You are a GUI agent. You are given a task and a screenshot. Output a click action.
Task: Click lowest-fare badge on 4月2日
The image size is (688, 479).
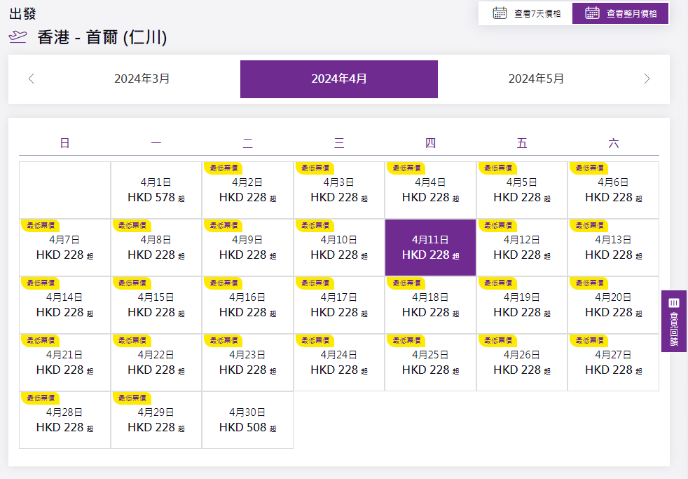pos(223,168)
